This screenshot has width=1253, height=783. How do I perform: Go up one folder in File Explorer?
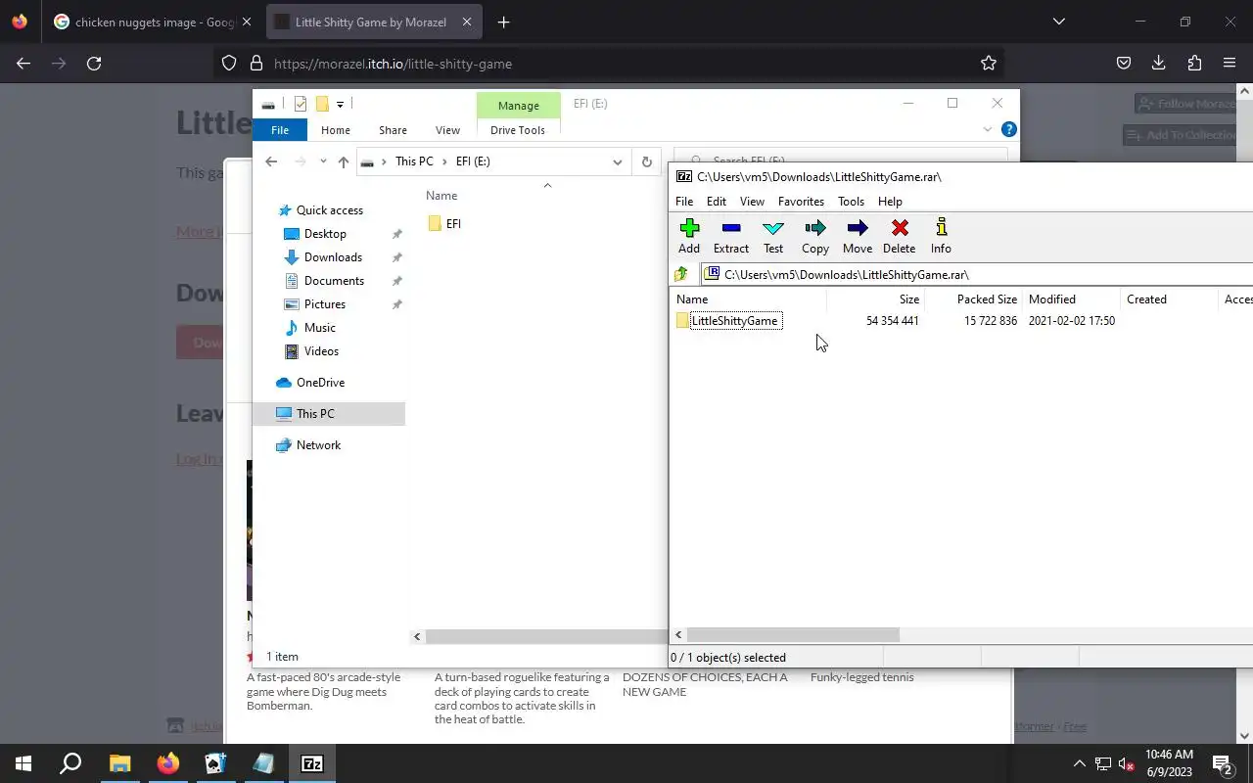[343, 161]
